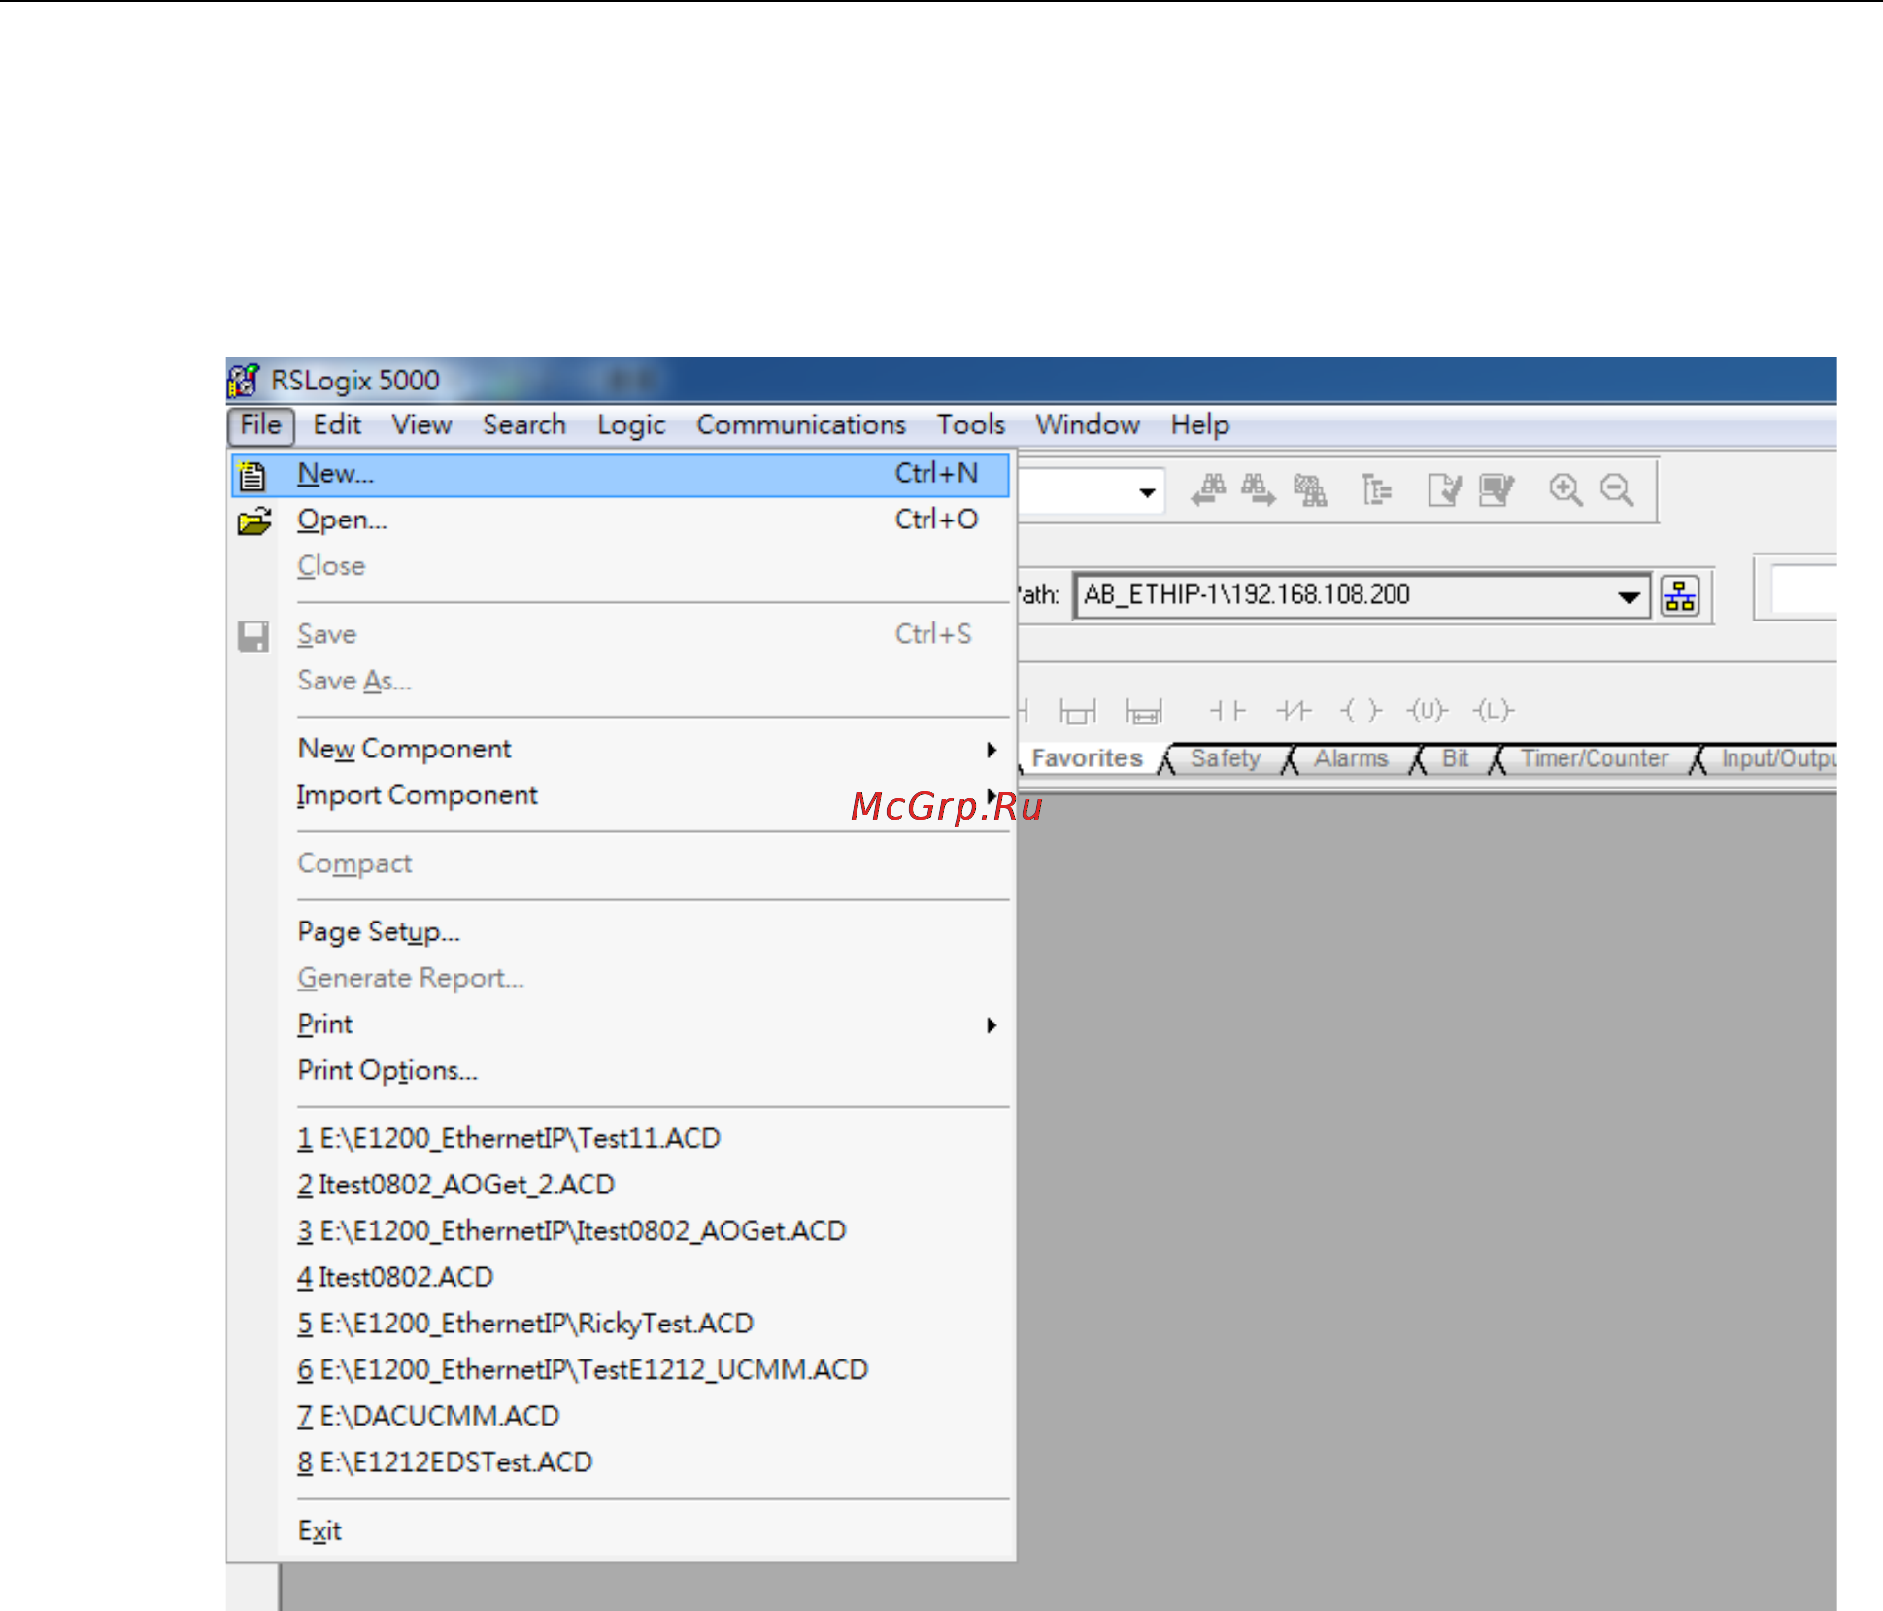
Task: Click the Find Previous binoculars icon
Action: tap(1208, 490)
